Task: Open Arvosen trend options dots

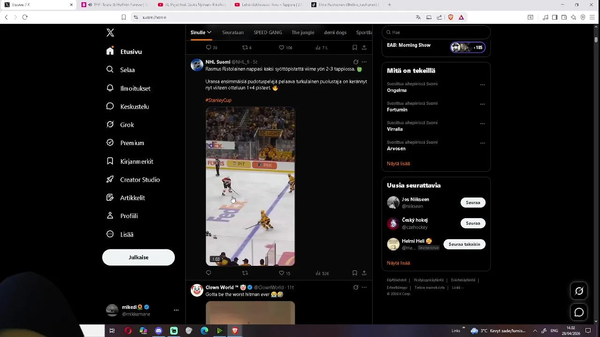Action: tap(482, 143)
